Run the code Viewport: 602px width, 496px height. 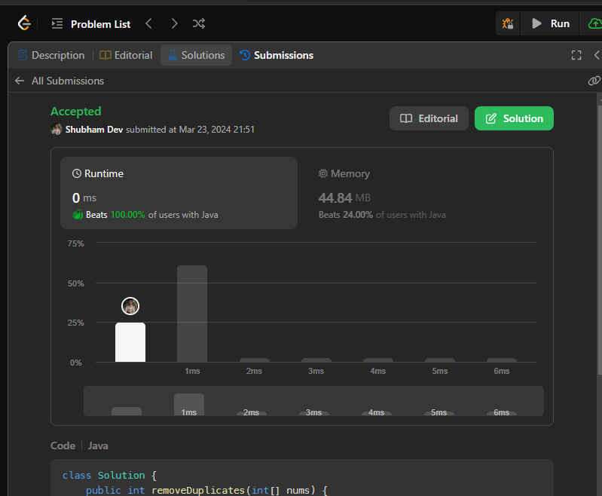coord(550,24)
